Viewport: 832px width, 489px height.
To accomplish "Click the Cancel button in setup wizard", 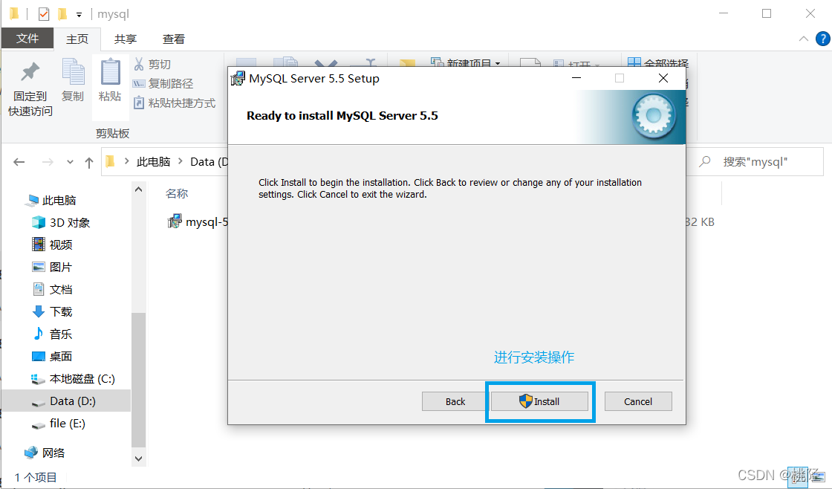I will point(638,401).
